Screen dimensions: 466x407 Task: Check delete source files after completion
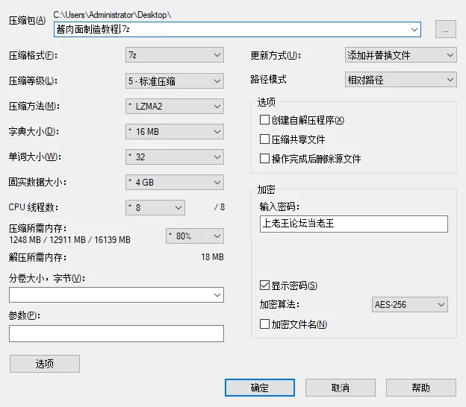coord(264,159)
